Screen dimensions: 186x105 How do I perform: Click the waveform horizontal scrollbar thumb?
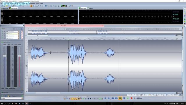pyautogui.click(x=48, y=93)
